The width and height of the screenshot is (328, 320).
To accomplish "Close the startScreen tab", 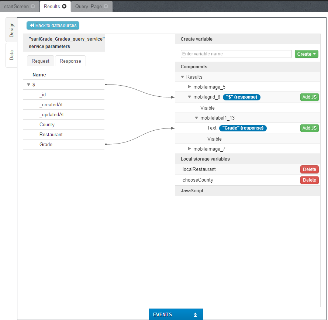I will coord(33,7).
